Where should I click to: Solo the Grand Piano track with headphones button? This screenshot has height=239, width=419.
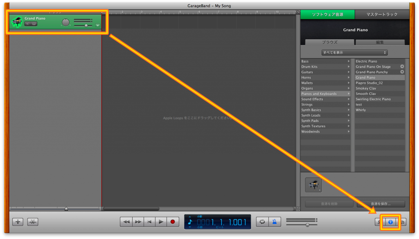pos(34,24)
